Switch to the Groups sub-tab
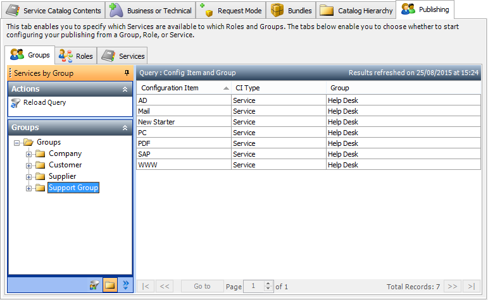Viewport: 488px width, 300px height. [x=30, y=55]
